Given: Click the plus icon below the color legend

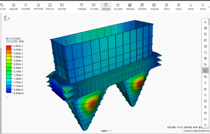Looking at the screenshot, I should click(x=7, y=97).
